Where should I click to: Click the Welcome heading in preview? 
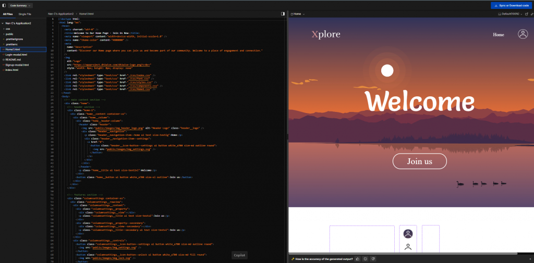pyautogui.click(x=420, y=102)
